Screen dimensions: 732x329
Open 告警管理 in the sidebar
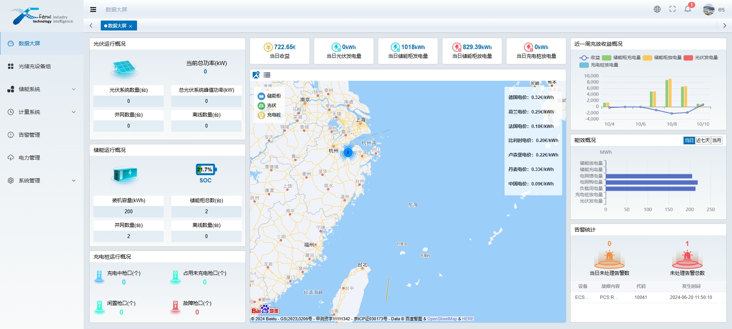(x=29, y=135)
